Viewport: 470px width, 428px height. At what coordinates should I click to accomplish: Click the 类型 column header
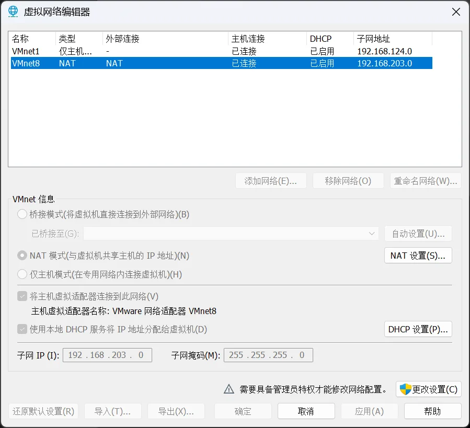pyautogui.click(x=79, y=39)
